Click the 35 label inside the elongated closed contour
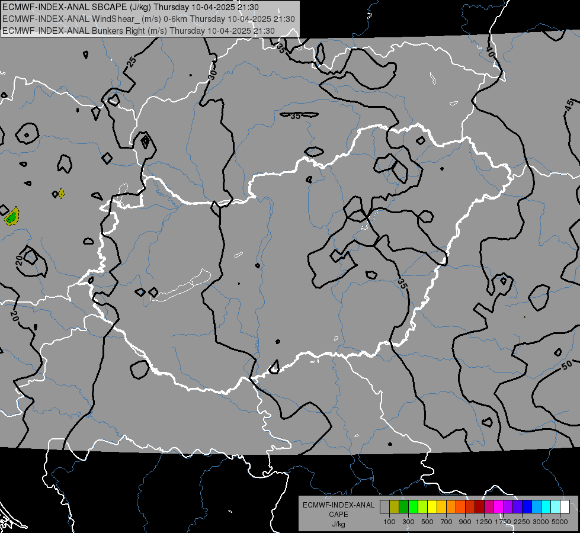Screen dimensions: 580x533 [x=295, y=116]
